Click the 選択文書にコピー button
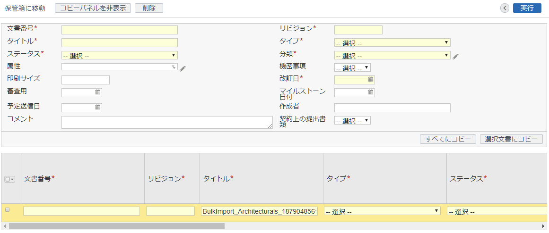 [511, 139]
